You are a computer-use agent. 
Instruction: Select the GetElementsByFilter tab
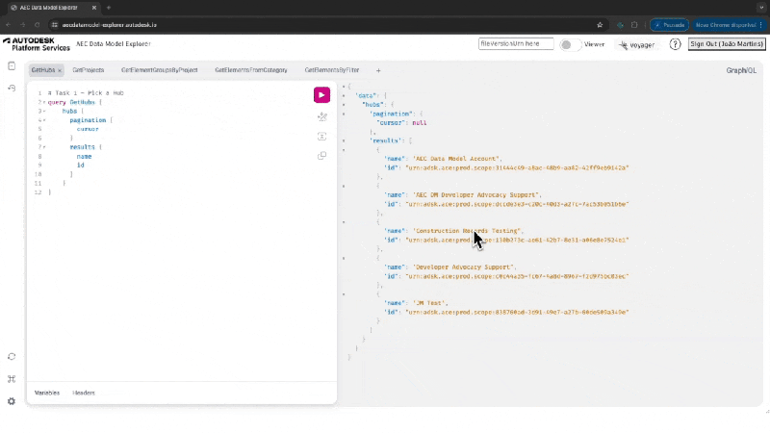point(332,70)
